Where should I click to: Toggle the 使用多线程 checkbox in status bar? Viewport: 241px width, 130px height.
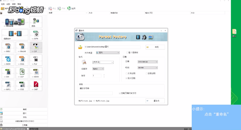(x=28, y=129)
